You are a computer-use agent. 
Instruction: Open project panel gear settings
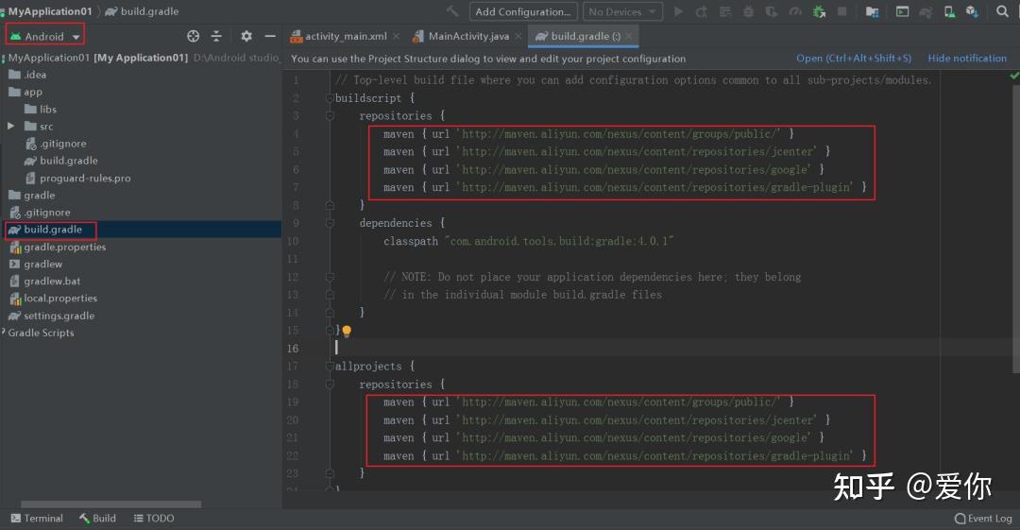point(246,36)
